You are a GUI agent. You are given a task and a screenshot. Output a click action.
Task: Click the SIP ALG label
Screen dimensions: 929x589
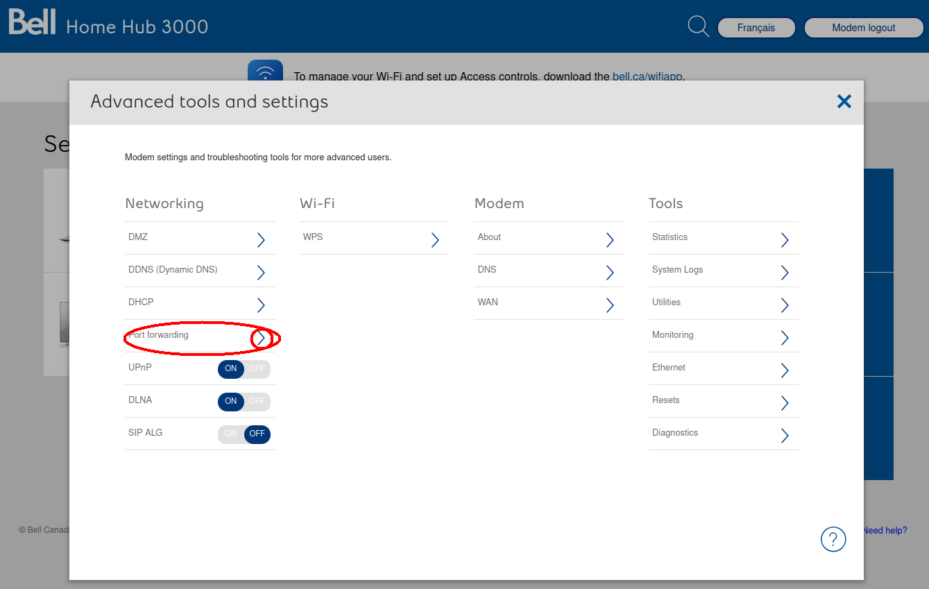[x=145, y=432]
